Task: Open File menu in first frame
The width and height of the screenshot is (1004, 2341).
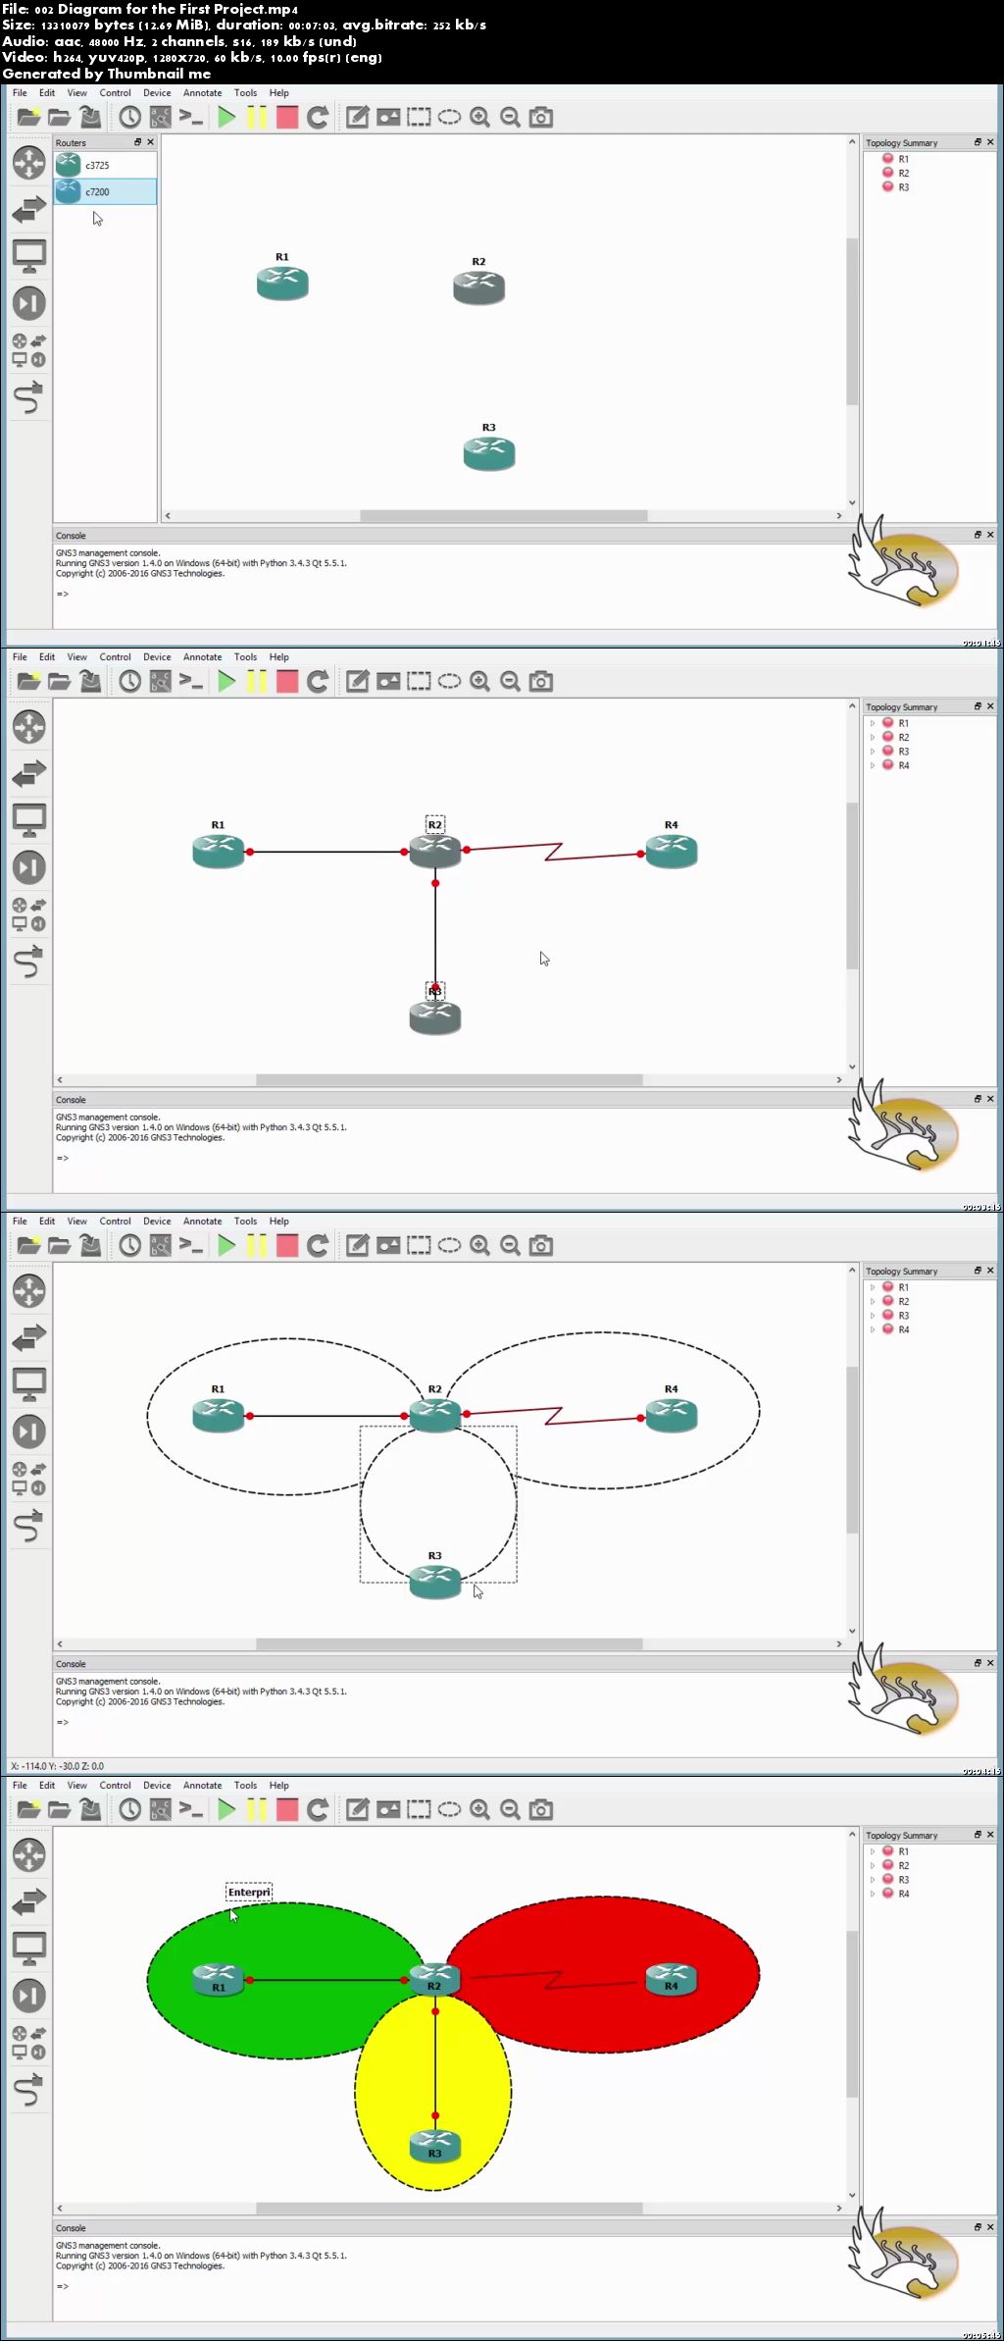Action: (20, 93)
